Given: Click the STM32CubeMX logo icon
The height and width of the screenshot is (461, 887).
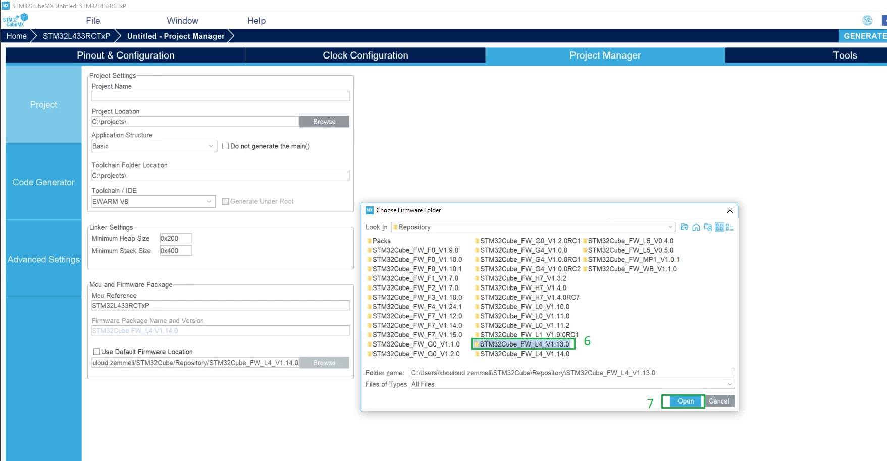Looking at the screenshot, I should coord(16,20).
